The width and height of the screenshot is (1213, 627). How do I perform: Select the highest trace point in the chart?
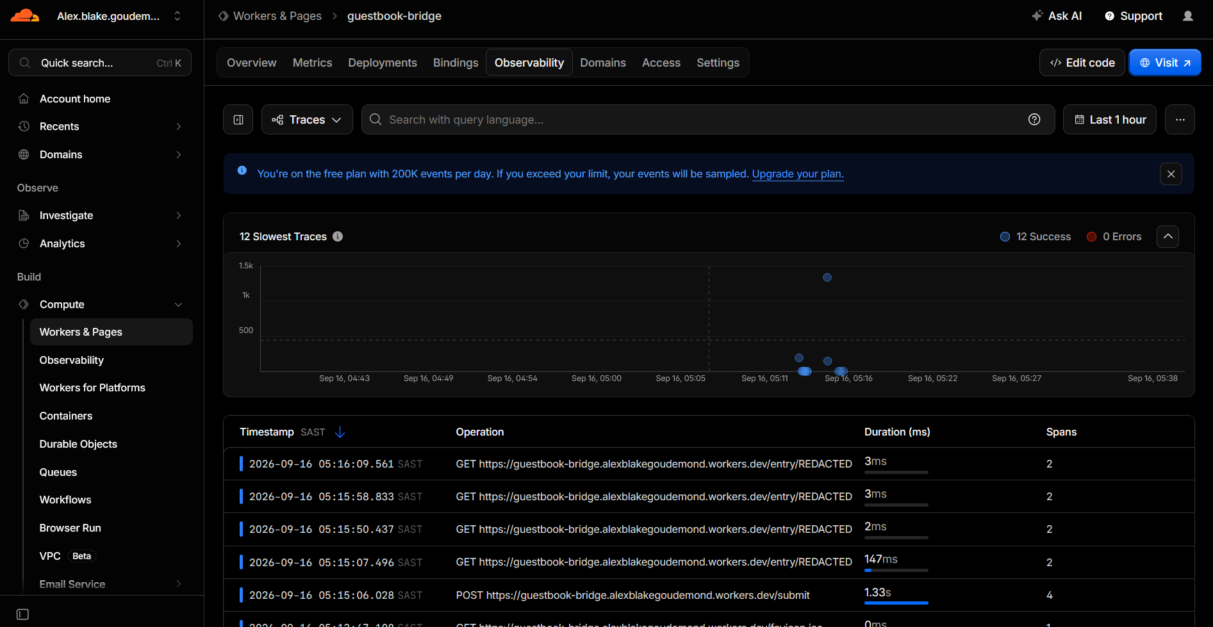click(x=827, y=277)
